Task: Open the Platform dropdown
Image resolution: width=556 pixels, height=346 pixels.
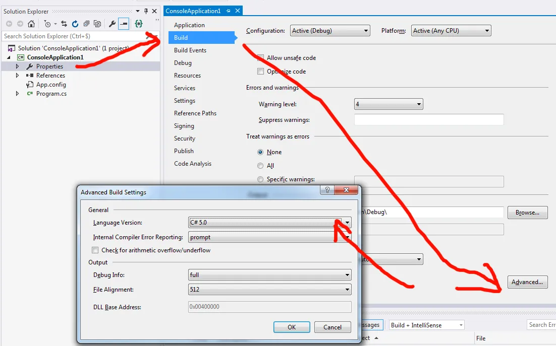Action: [451, 31]
